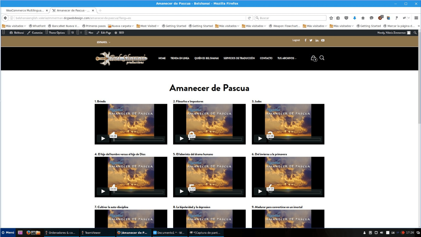Screen dimensions: 421x237
Task: Open the Facebook social icon
Action: (x=306, y=40)
